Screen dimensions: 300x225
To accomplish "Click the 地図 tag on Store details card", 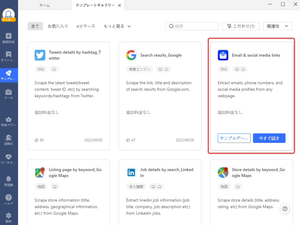I will (x=224, y=187).
